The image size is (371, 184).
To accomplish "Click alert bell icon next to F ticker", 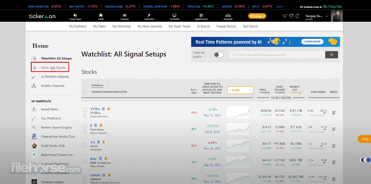I will pyautogui.click(x=101, y=125).
